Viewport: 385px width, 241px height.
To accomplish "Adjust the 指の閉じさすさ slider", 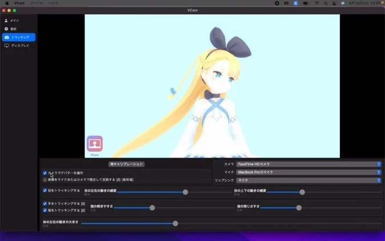I will pyautogui.click(x=299, y=208).
